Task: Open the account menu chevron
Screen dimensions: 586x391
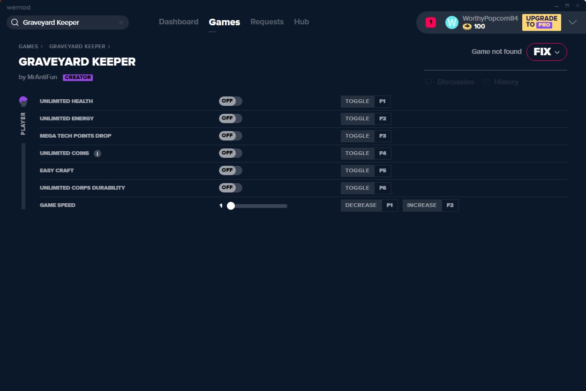Action: 572,22
